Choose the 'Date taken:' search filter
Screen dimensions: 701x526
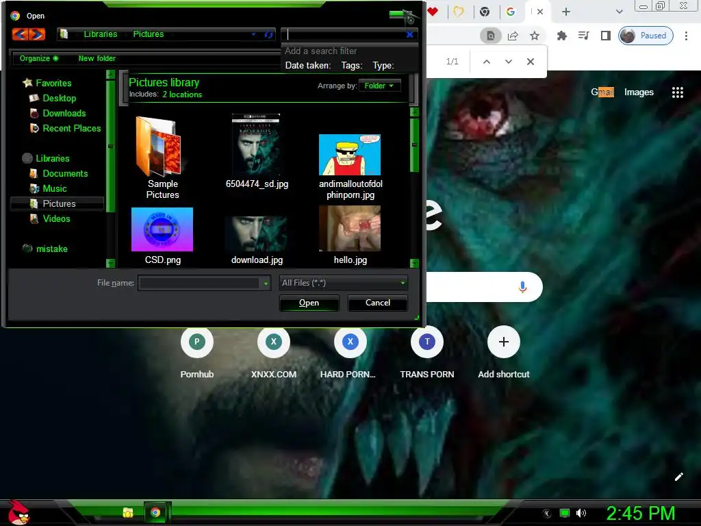click(x=308, y=66)
